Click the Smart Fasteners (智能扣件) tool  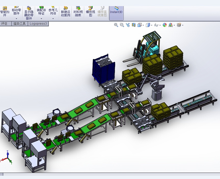5,12
